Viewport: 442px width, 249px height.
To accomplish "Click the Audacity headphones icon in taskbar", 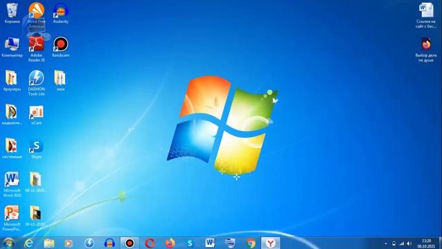I will coord(109,243).
